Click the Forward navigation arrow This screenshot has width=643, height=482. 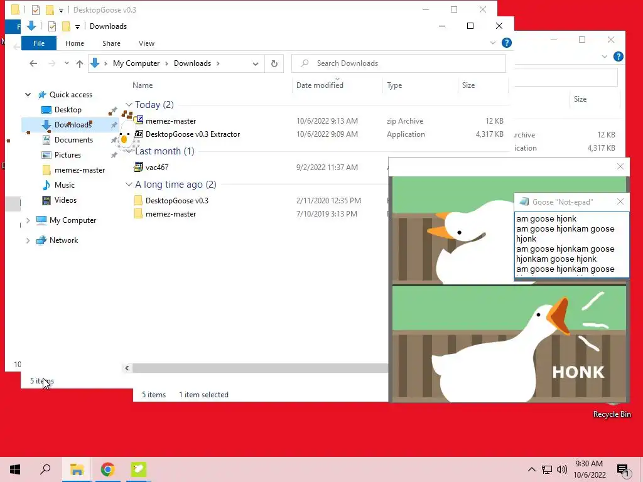coord(51,63)
